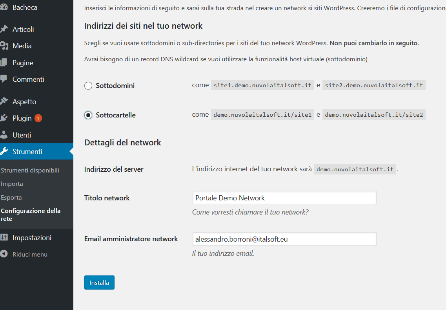Collapse sidebar with Riduci menu arrow
The height and width of the screenshot is (310, 446).
click(4, 254)
